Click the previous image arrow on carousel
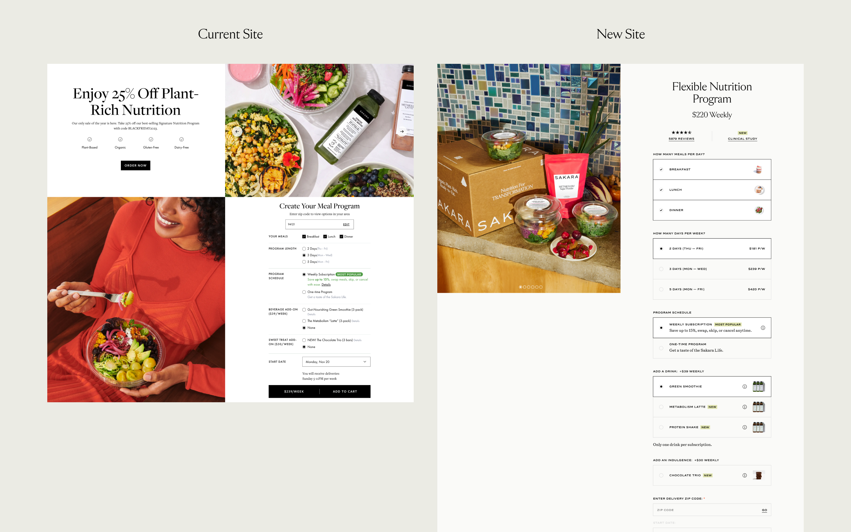Viewport: 851px width, 532px height. point(237,131)
